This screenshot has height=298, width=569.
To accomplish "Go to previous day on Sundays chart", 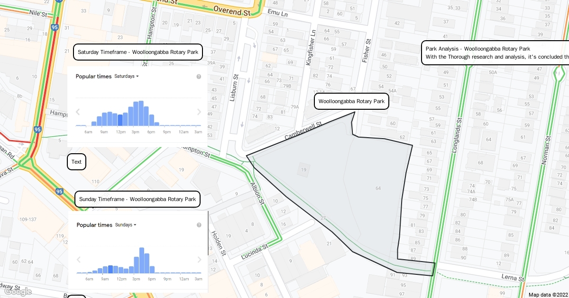I will pyautogui.click(x=79, y=260).
